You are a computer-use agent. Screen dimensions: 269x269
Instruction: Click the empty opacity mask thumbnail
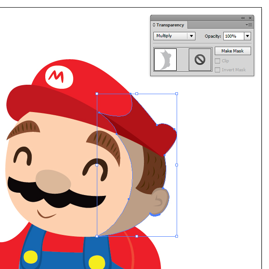[200, 60]
